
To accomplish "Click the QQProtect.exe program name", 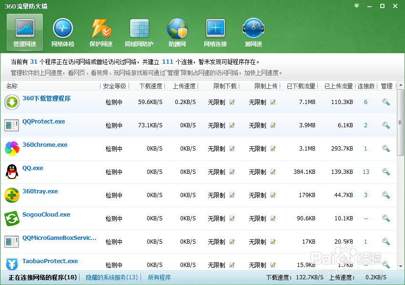I will pyautogui.click(x=44, y=122).
